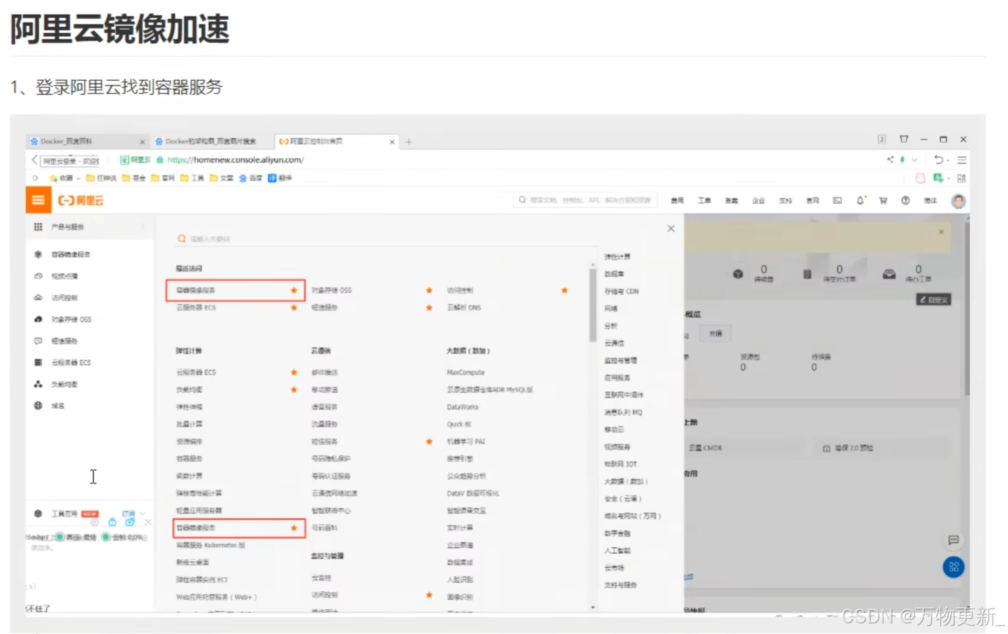
Task: Click the 百度 bookmark
Action: point(251,178)
